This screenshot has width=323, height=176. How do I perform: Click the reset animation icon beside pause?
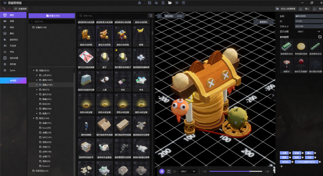click(x=169, y=171)
